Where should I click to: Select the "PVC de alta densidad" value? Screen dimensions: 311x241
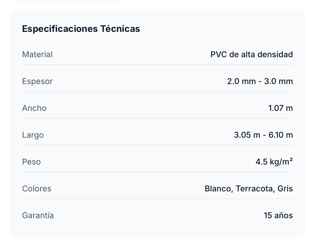(252, 54)
